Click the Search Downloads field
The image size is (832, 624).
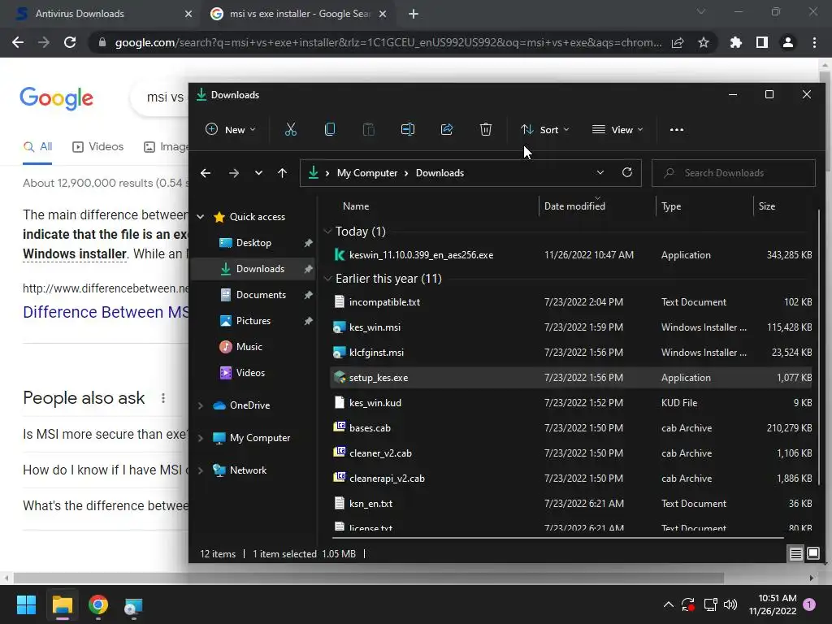click(x=734, y=173)
